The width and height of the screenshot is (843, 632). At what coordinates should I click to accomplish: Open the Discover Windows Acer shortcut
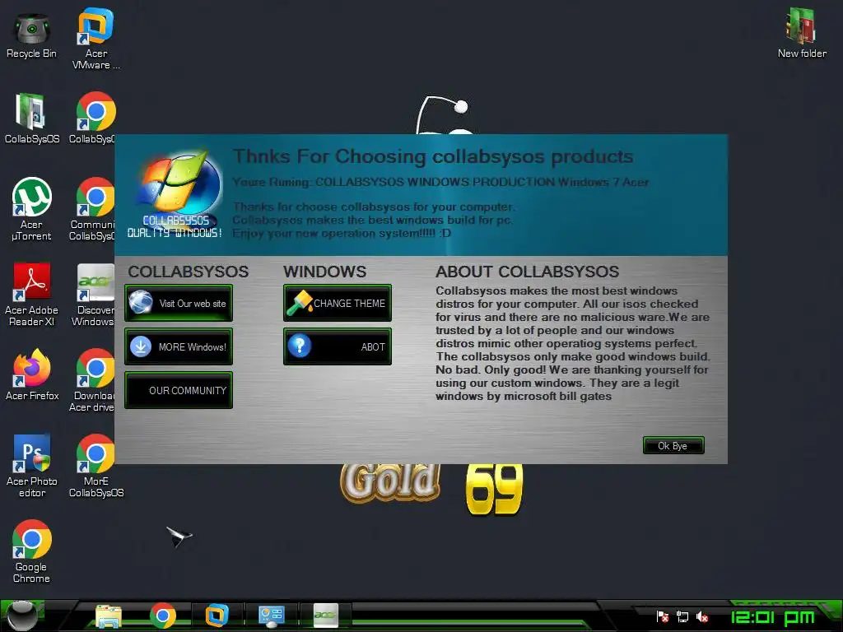[x=94, y=295]
